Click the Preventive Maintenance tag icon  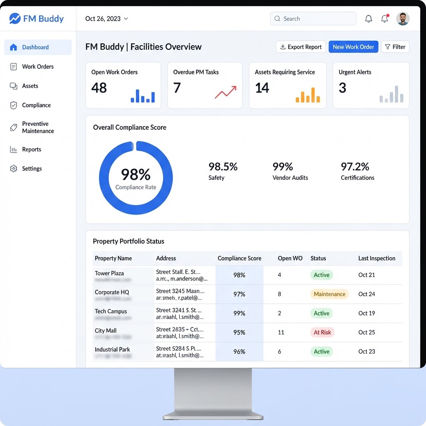point(13,127)
